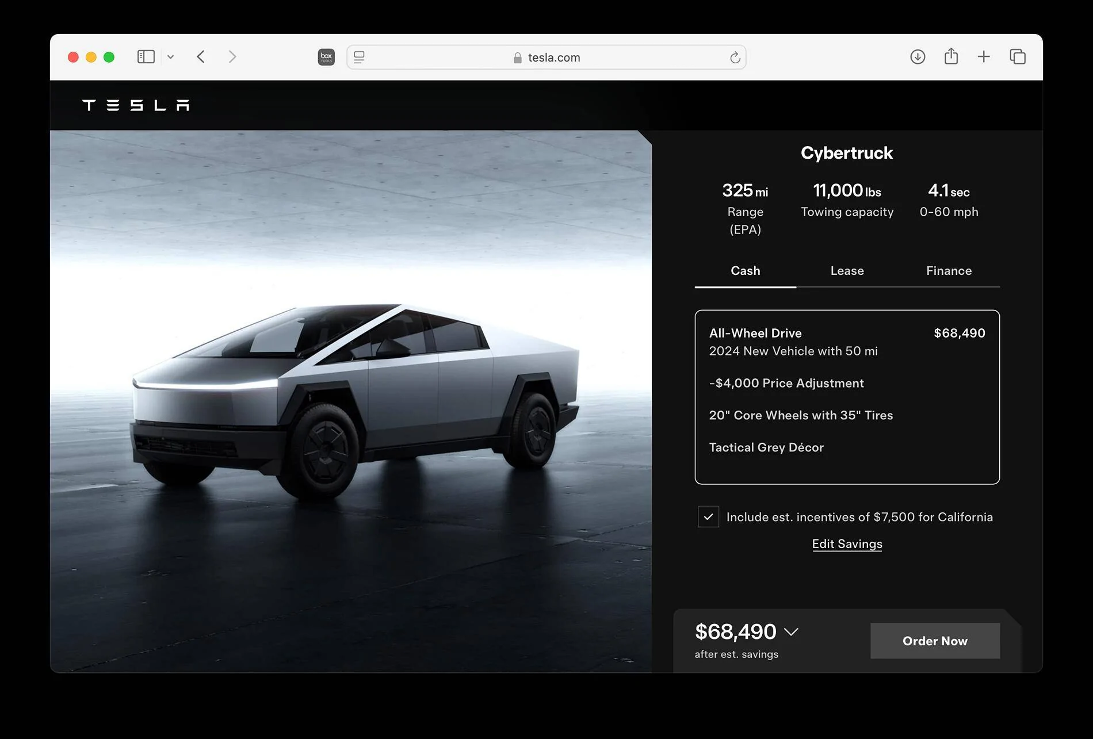Go back with the back arrow
The width and height of the screenshot is (1093, 739).
coord(201,57)
